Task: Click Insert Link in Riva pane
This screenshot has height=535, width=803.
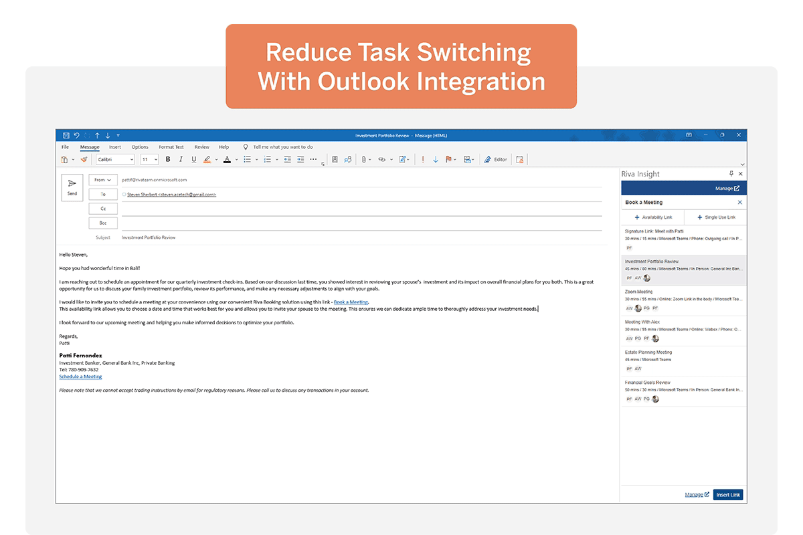Action: pyautogui.click(x=728, y=495)
